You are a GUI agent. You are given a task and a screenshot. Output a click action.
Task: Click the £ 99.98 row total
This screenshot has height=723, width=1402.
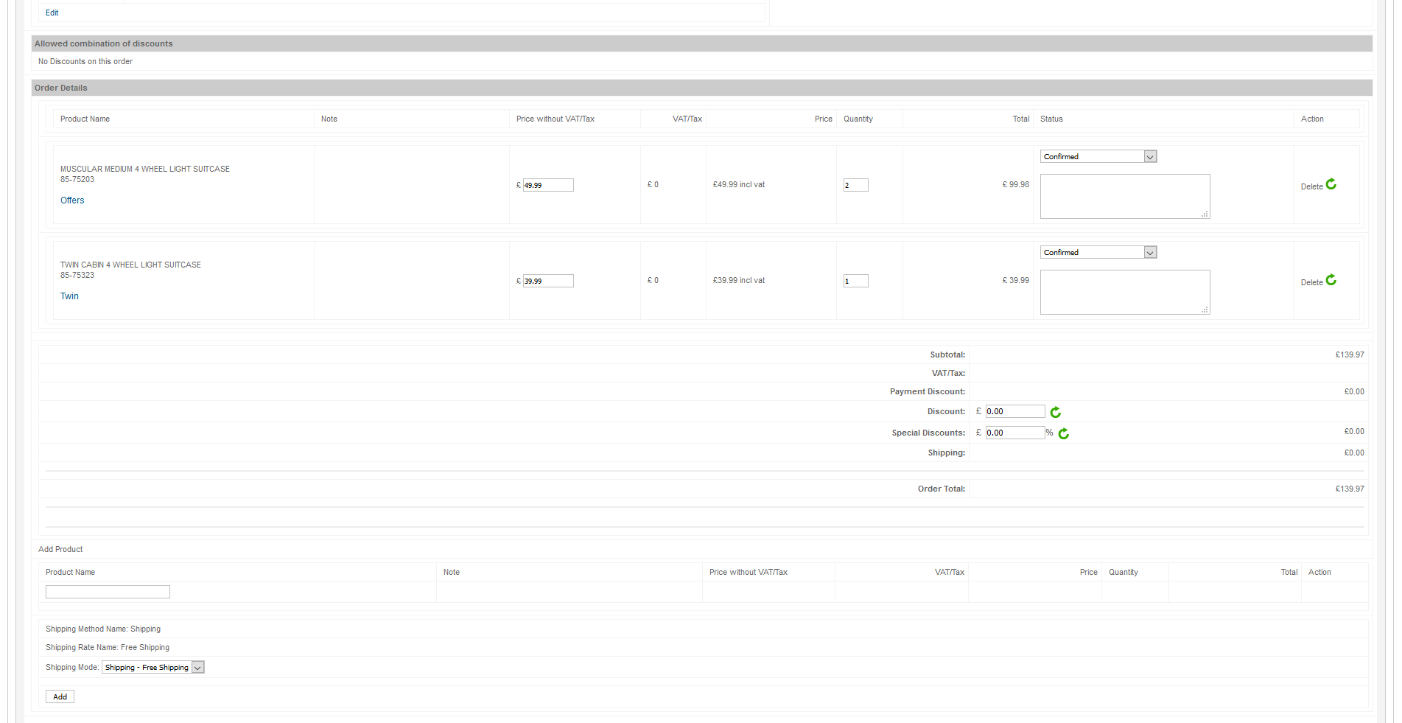(x=1016, y=185)
